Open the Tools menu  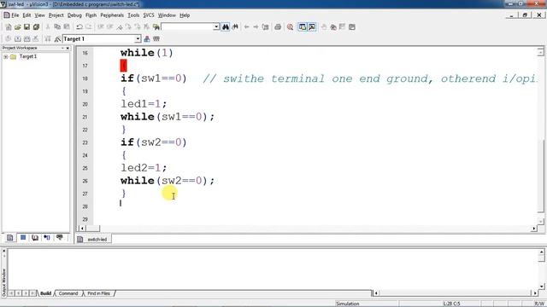pyautogui.click(x=133, y=15)
